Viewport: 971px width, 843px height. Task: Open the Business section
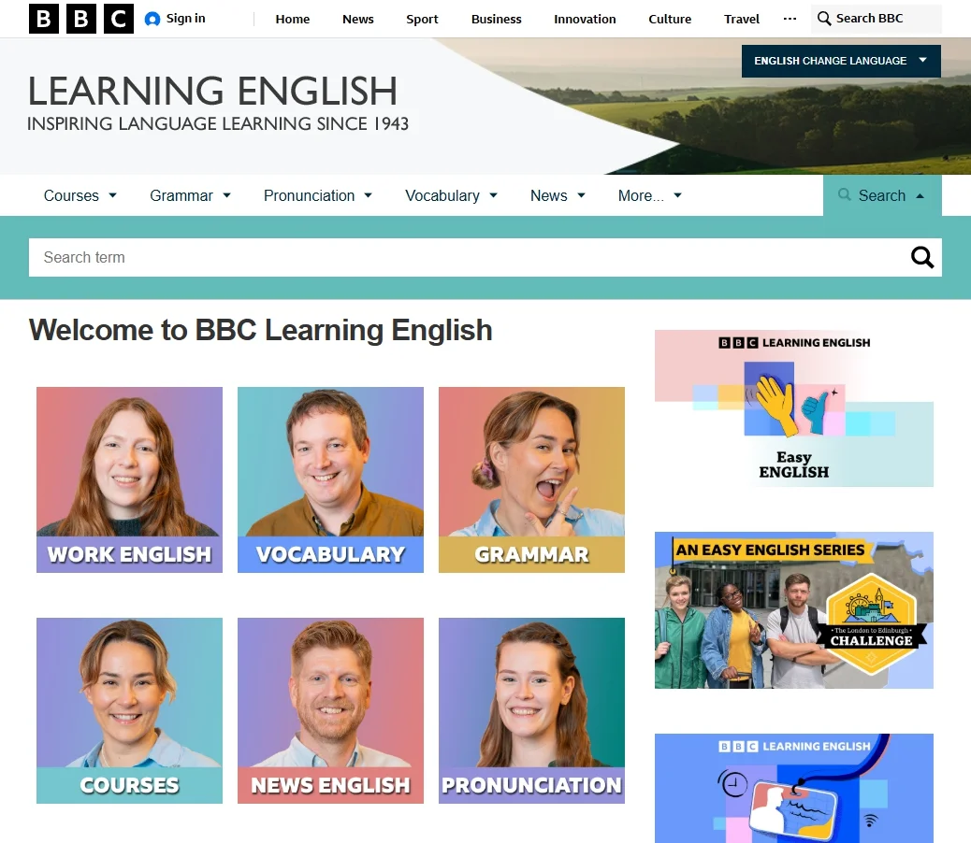496,20
